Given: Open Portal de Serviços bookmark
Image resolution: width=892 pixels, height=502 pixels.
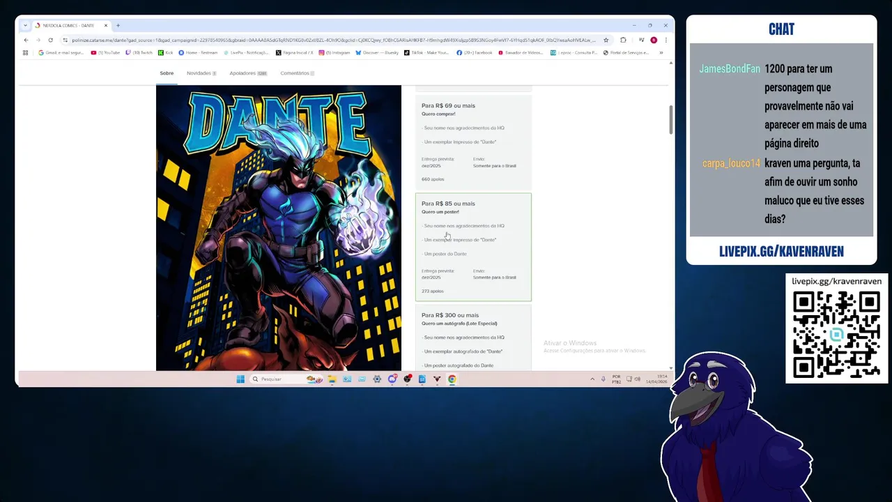Looking at the screenshot, I should [626, 52].
